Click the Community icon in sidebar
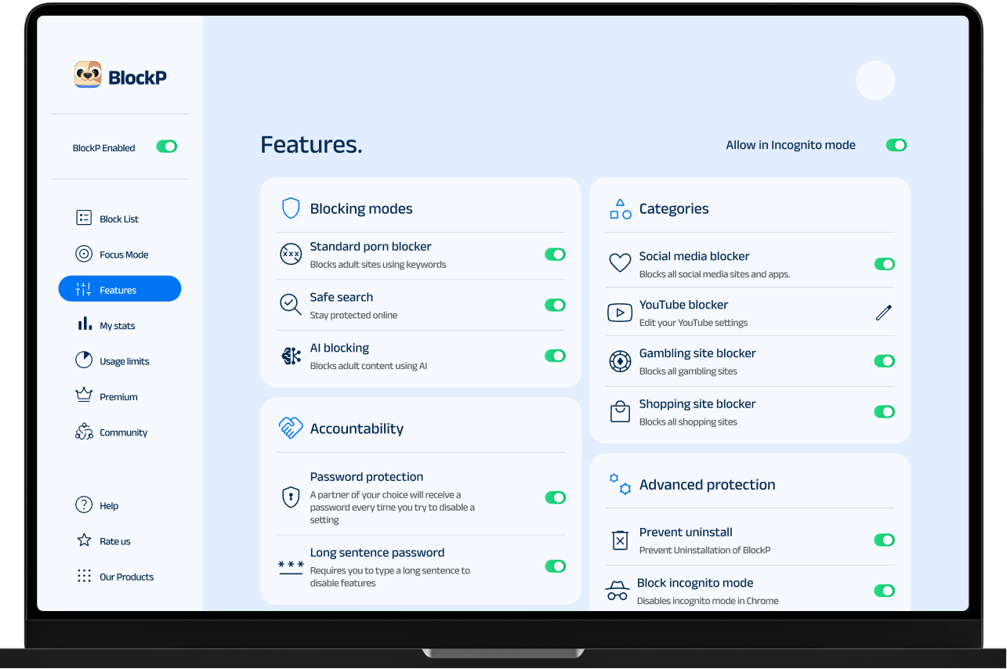 point(84,432)
